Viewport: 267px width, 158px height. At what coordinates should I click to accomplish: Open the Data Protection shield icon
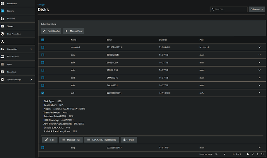[2, 34]
